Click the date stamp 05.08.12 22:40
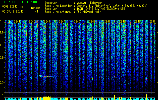The height and width of the screenshot is (100, 158). [13, 11]
